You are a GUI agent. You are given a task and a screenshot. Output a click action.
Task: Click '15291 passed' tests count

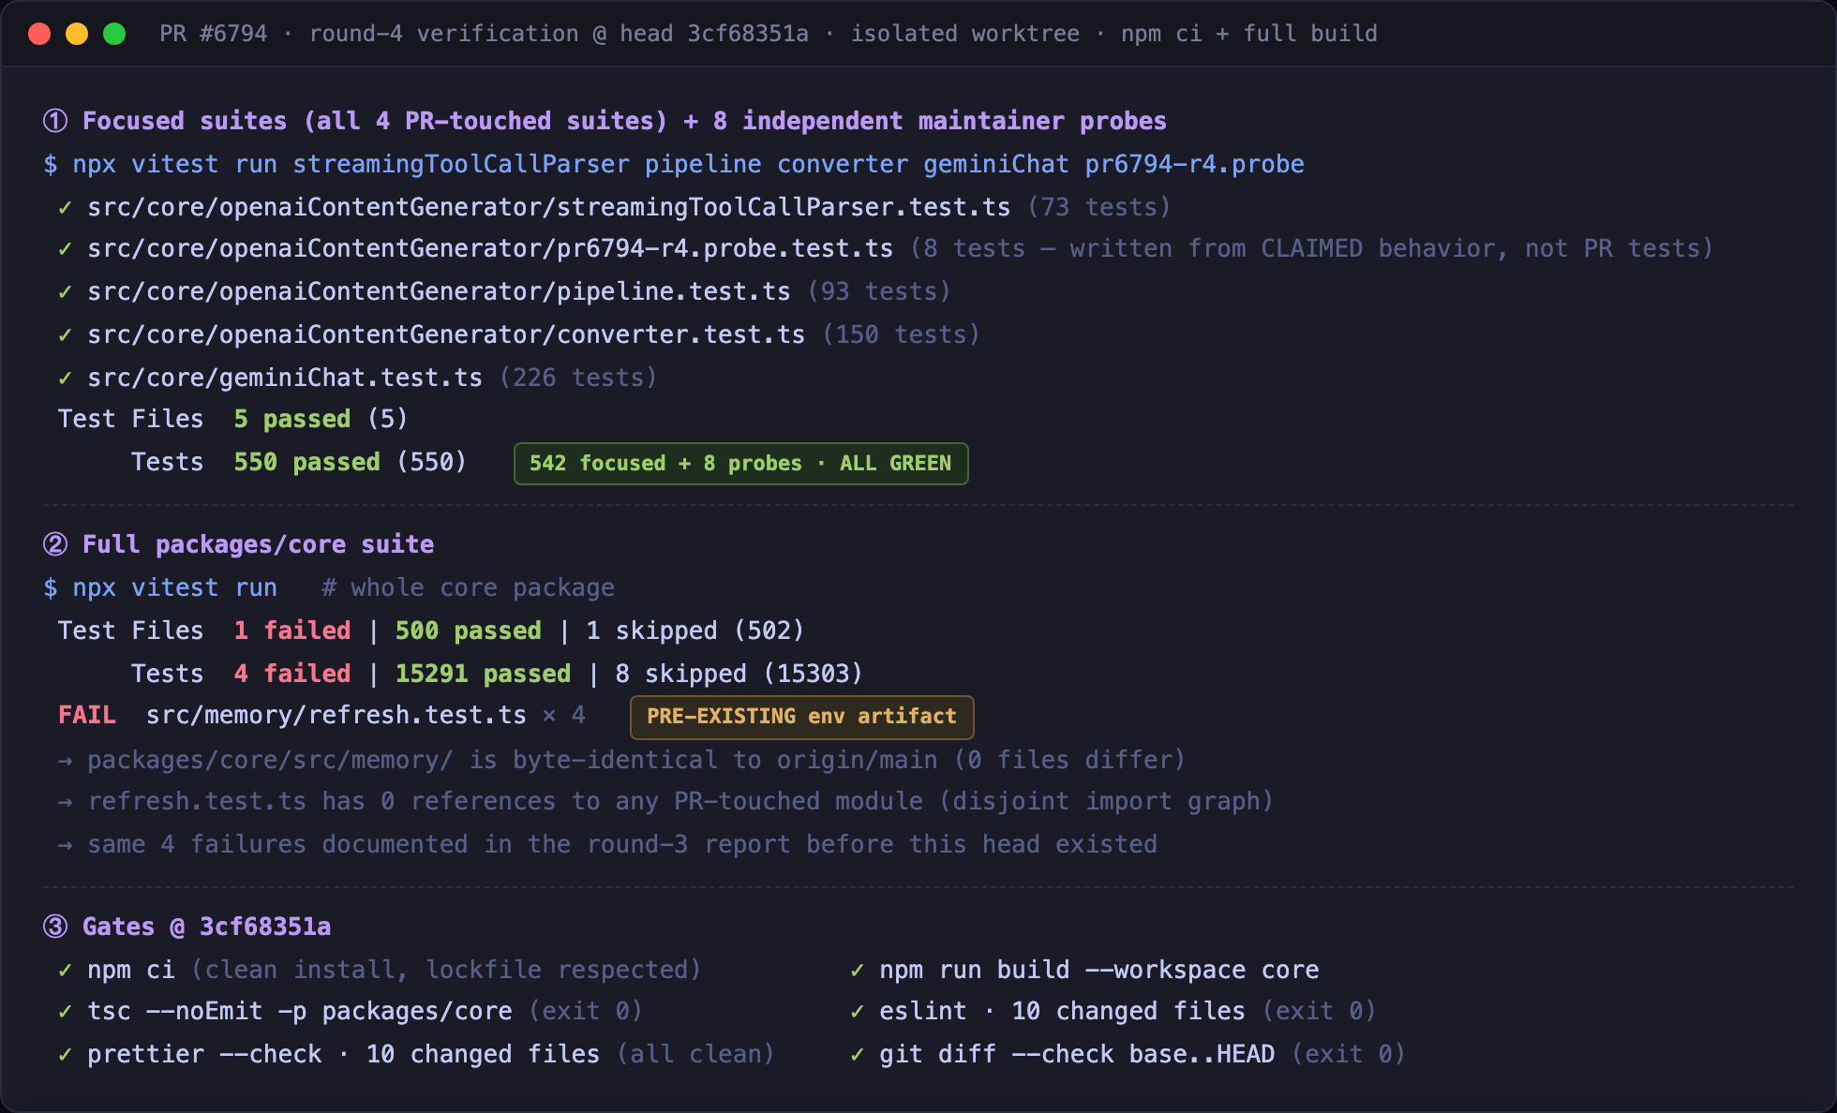pyautogui.click(x=483, y=674)
